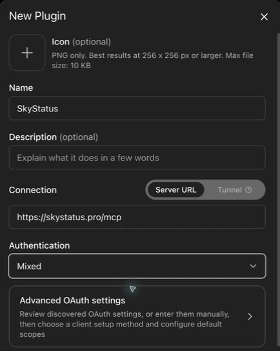Click the right arrow on Advanced OAuth settings
Viewport: 280px width, 351px height.
coord(250,316)
